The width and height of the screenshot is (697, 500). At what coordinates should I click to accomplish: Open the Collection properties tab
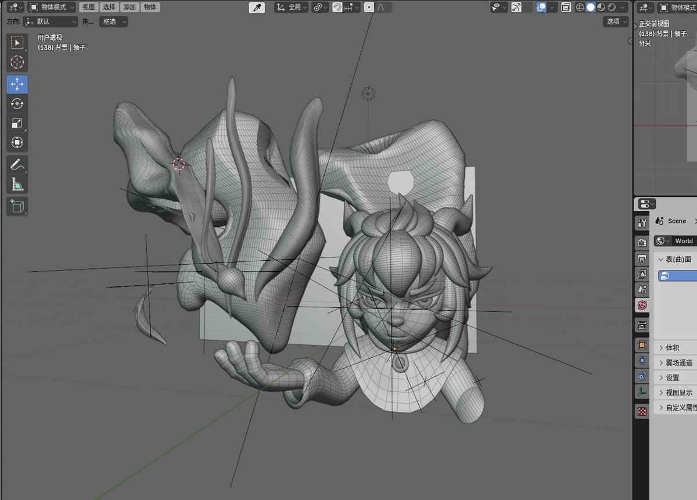pos(642,325)
